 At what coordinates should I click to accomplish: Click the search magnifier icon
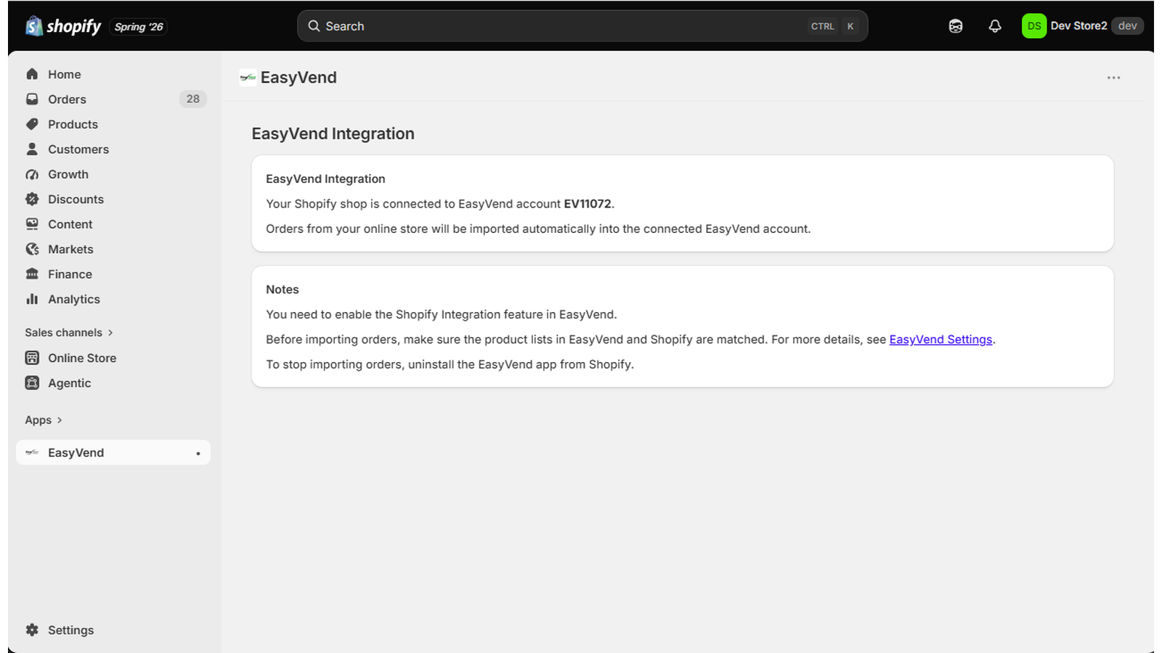tap(314, 26)
